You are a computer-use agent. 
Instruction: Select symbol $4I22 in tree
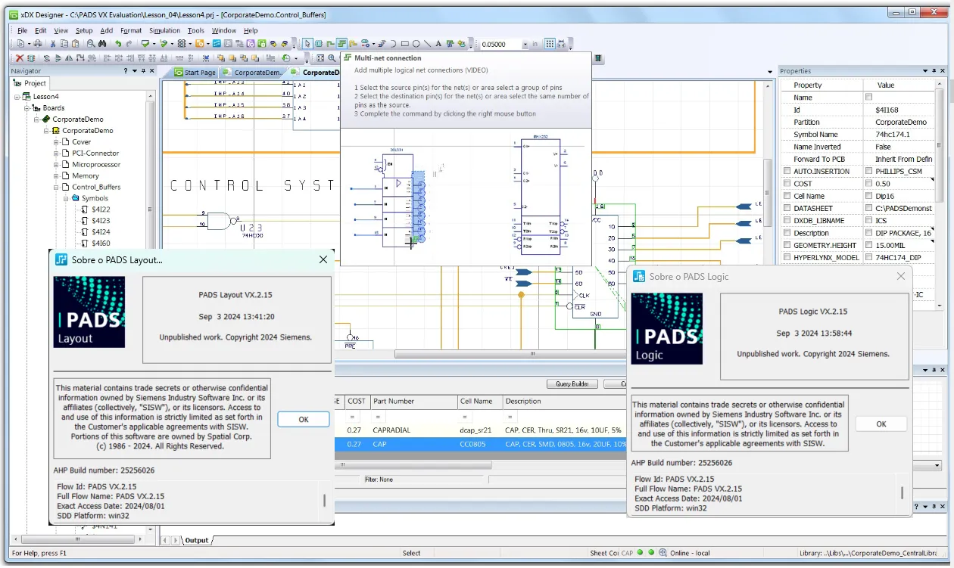click(101, 210)
